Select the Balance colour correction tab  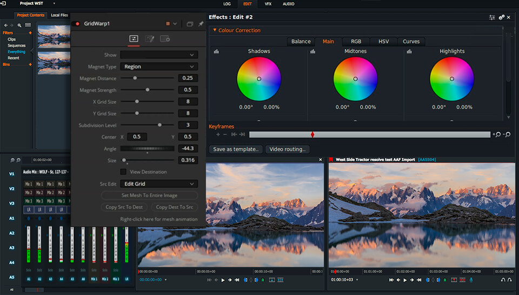coord(301,42)
